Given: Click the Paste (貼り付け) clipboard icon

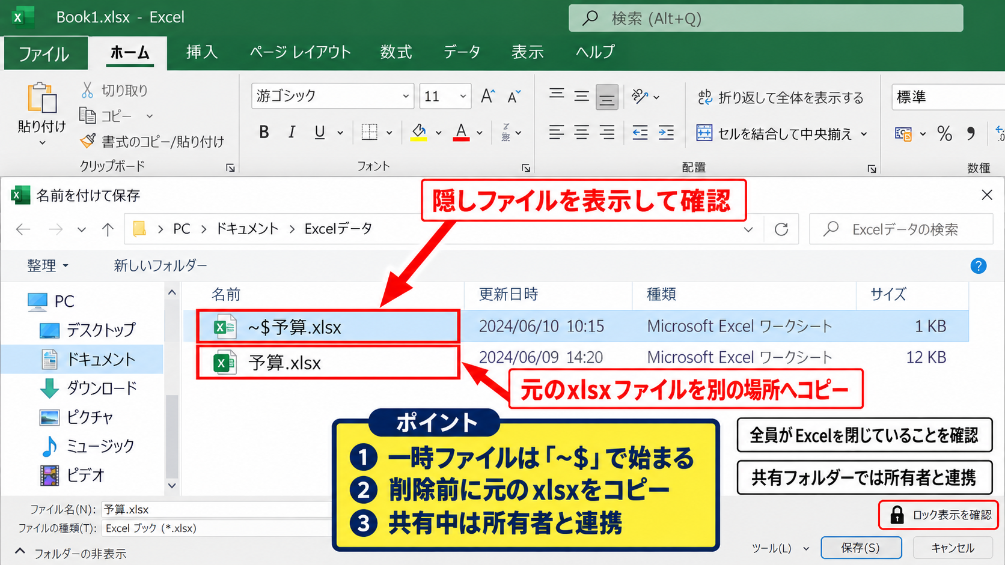Looking at the screenshot, I should click(41, 98).
